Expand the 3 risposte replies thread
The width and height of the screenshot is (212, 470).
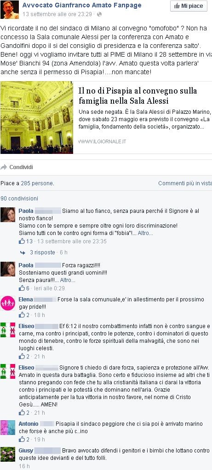click(x=42, y=253)
